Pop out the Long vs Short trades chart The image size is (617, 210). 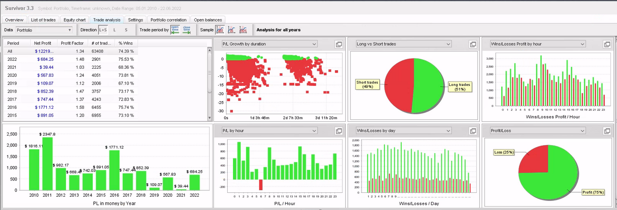click(473, 44)
